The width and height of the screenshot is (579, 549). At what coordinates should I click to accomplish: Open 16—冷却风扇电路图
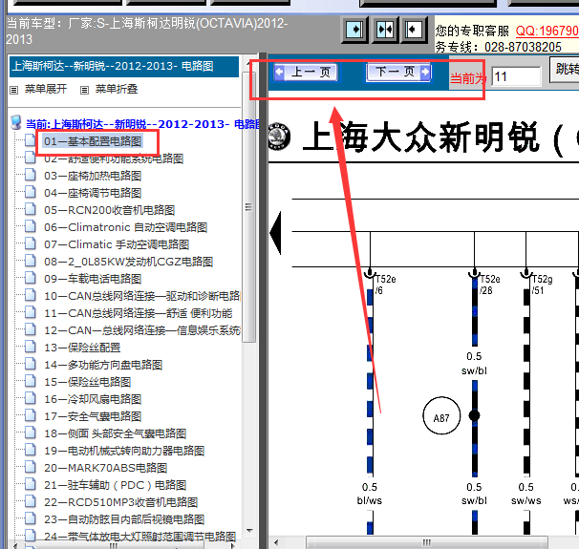[93, 399]
